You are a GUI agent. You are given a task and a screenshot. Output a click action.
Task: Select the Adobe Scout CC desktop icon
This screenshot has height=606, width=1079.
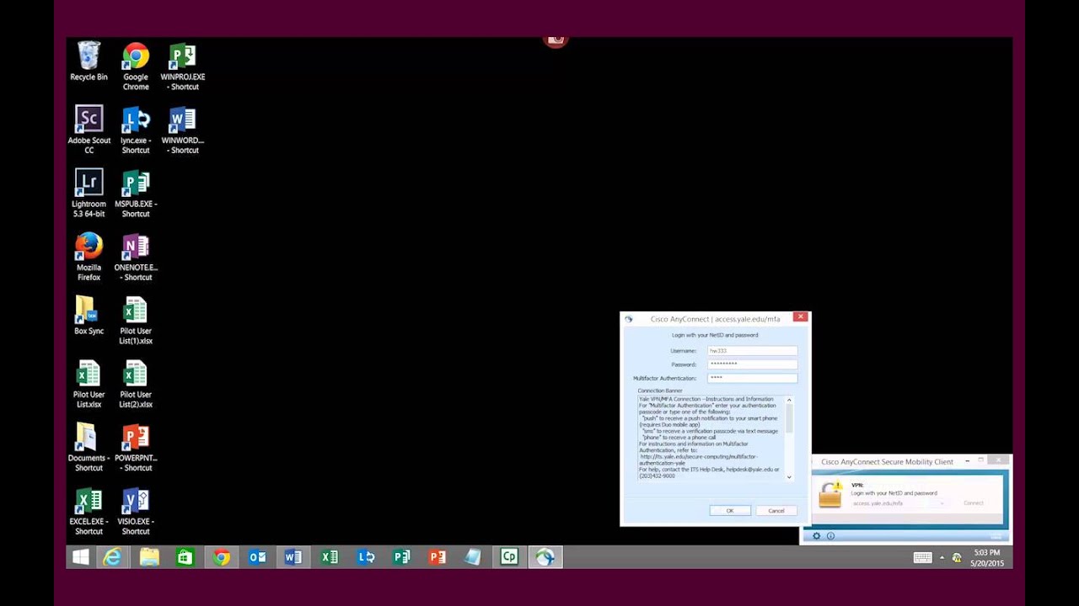point(89,130)
